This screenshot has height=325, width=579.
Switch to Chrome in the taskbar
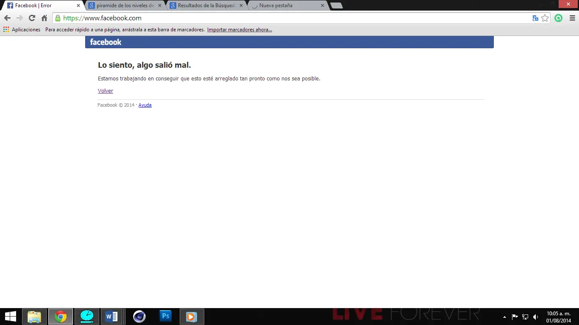tap(61, 317)
